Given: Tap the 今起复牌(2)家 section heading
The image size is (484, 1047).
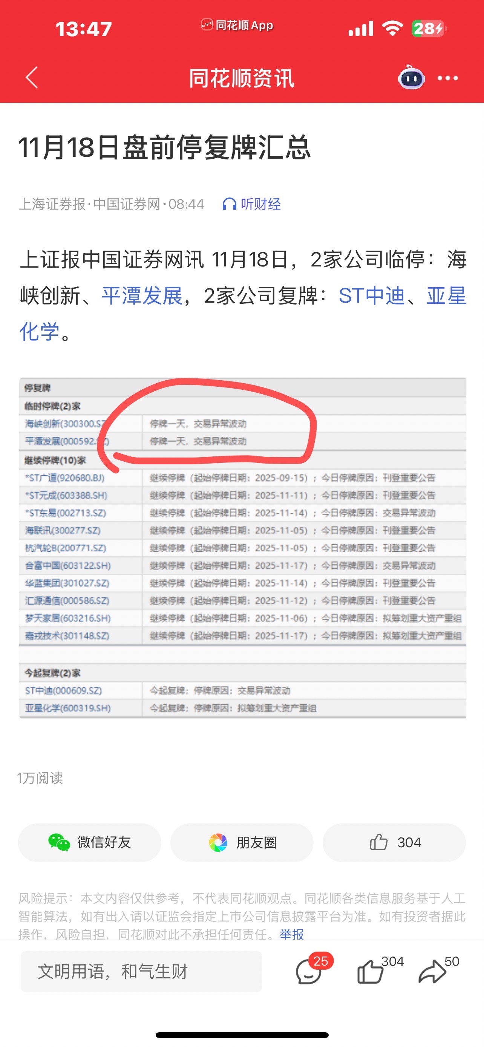Looking at the screenshot, I should [52, 673].
